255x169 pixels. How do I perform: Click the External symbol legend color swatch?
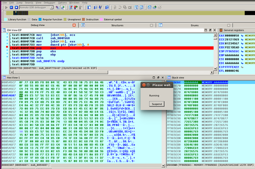coord(101,19)
